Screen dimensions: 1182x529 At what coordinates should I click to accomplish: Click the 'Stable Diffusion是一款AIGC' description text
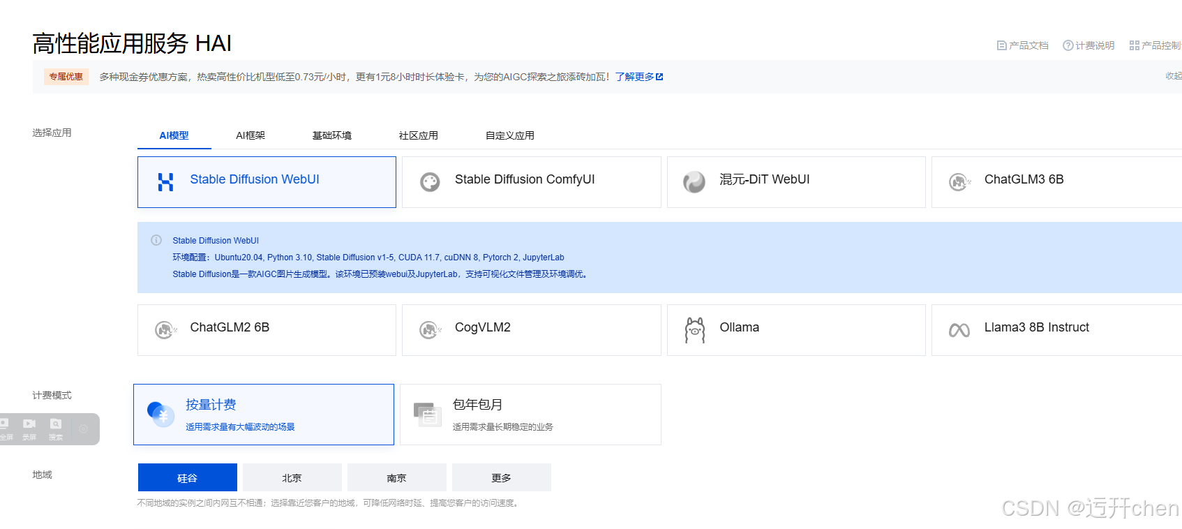[381, 274]
